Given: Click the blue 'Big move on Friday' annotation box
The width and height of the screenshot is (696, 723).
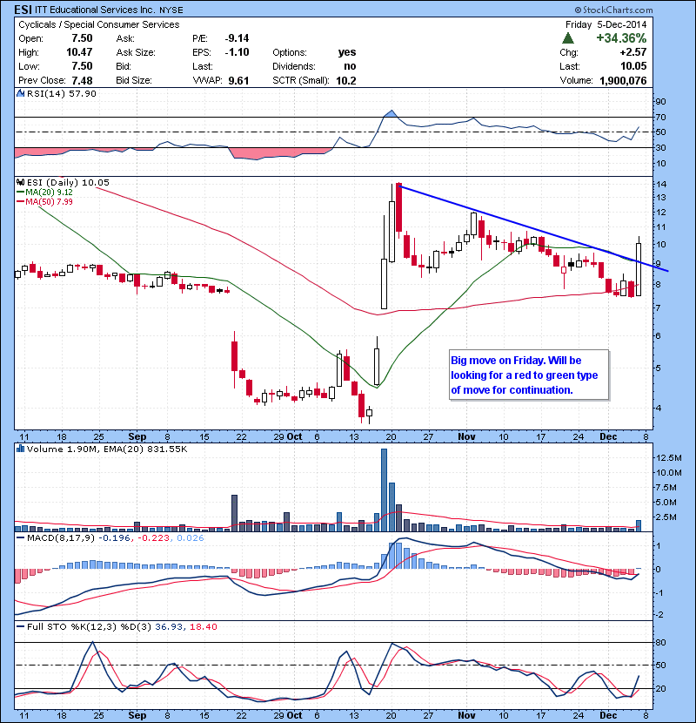Looking at the screenshot, I should 529,375.
